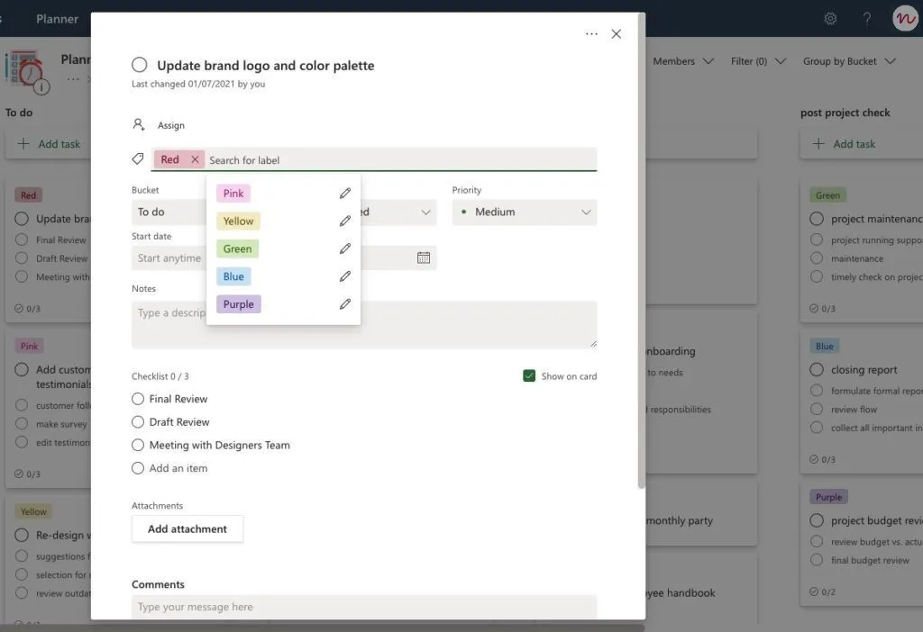This screenshot has width=923, height=632.
Task: Complete Meeting with Designers Team item
Action: 138,445
